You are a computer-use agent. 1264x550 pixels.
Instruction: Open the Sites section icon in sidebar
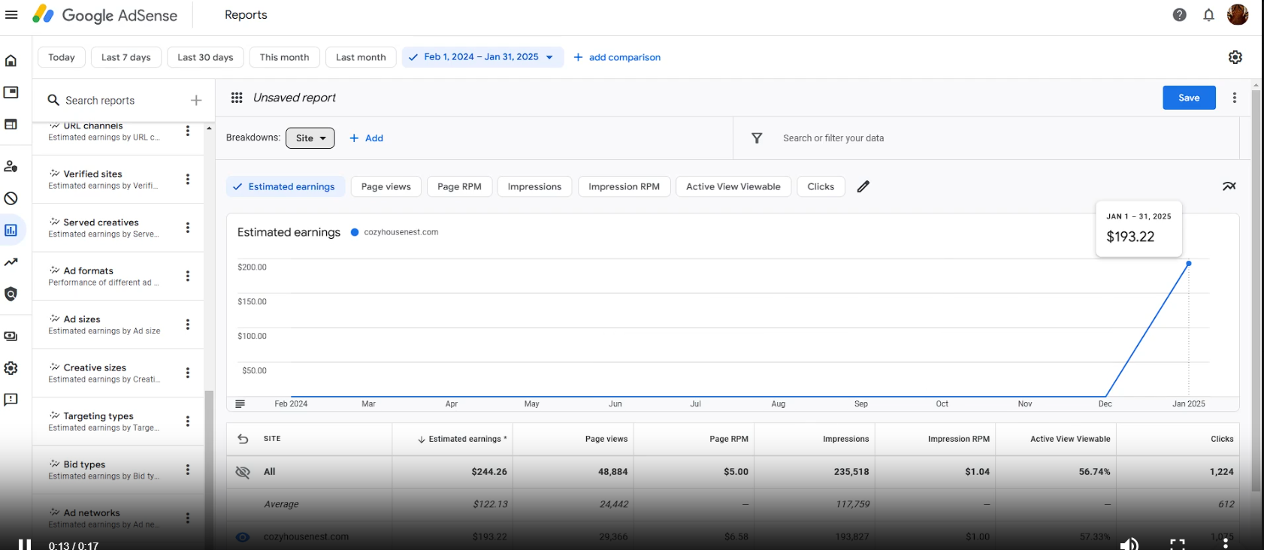point(11,125)
